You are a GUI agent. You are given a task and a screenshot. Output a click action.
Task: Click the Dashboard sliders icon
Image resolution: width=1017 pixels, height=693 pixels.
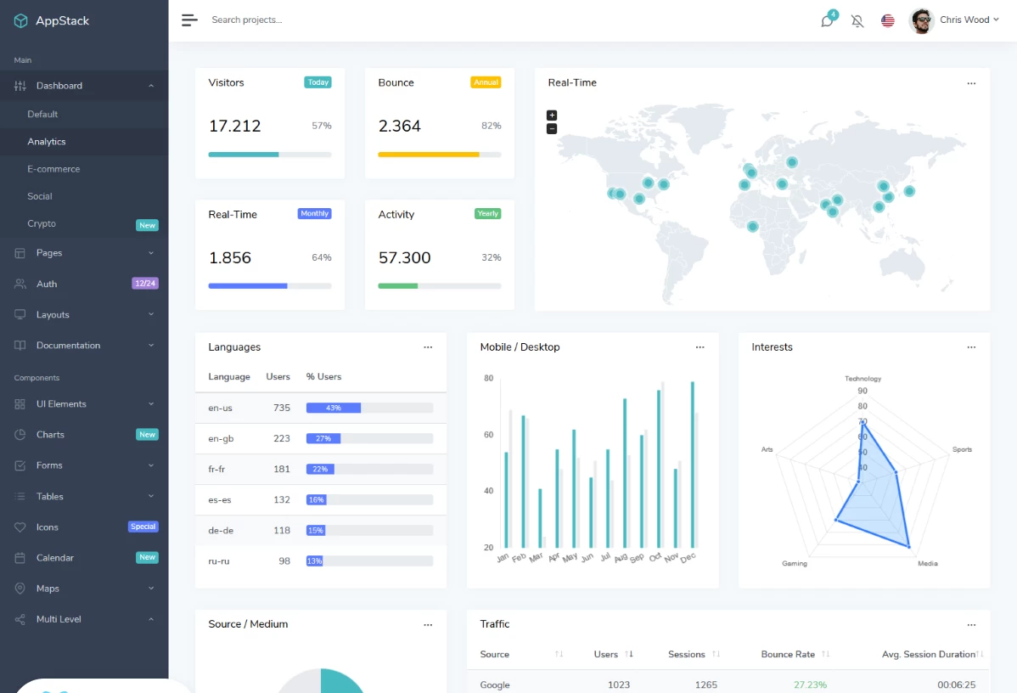coord(20,86)
